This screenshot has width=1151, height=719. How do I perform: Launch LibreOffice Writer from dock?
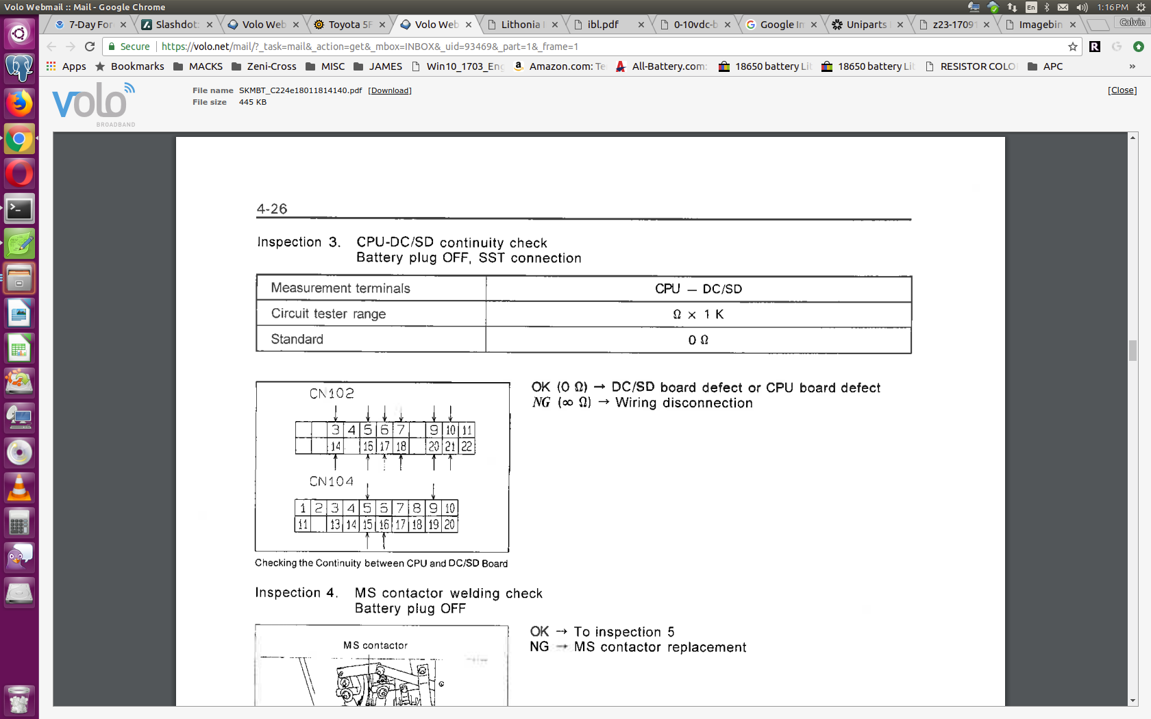pyautogui.click(x=19, y=314)
